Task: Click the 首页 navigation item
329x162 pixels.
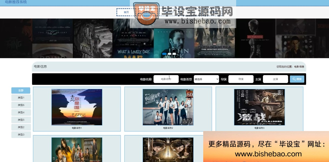Action: pos(126,12)
